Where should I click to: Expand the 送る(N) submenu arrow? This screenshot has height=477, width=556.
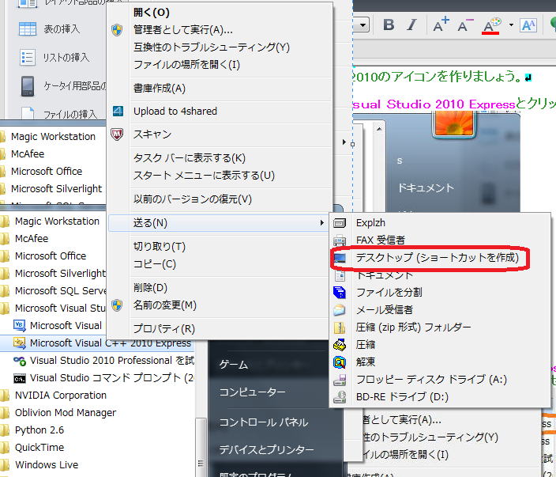click(322, 223)
